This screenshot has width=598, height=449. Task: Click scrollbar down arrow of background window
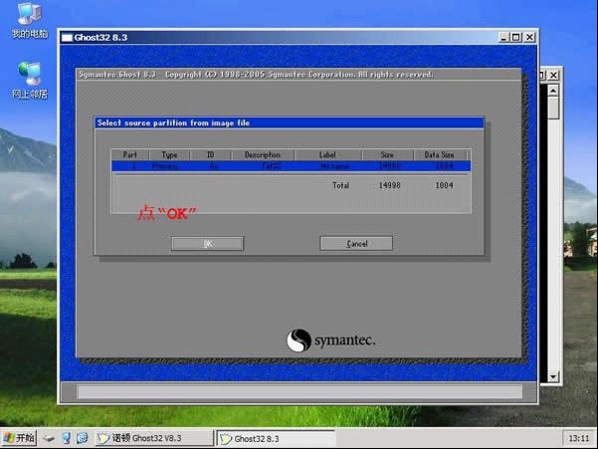coord(554,377)
